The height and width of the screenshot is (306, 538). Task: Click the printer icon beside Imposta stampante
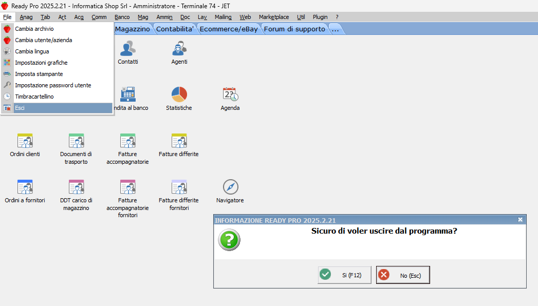tap(7, 74)
